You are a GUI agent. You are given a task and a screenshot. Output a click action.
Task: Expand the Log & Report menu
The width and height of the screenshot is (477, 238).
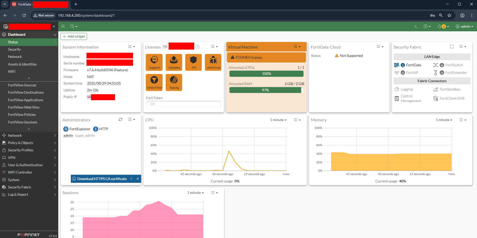(x=29, y=194)
